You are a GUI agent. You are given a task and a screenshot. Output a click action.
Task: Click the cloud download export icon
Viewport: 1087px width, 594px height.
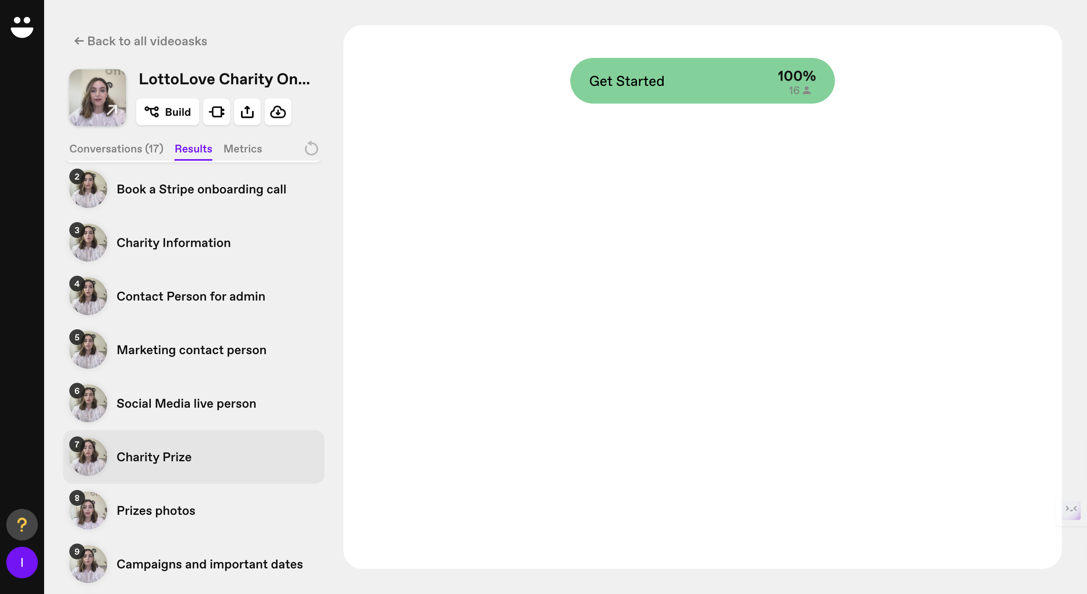(x=278, y=112)
